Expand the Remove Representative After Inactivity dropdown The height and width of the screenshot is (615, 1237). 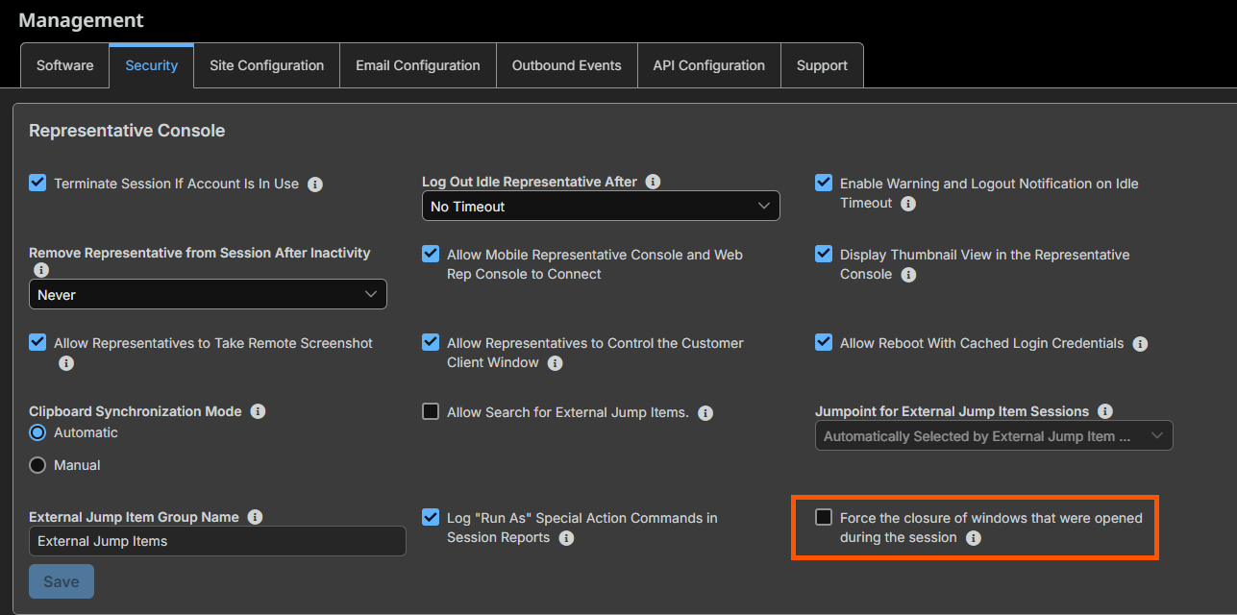point(208,294)
